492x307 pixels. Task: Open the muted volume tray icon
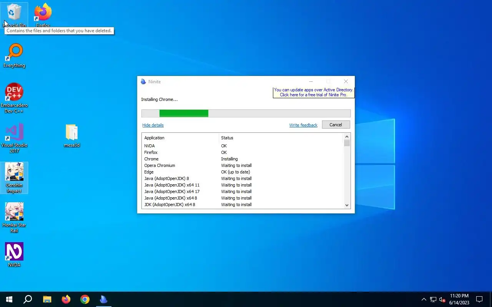442,299
